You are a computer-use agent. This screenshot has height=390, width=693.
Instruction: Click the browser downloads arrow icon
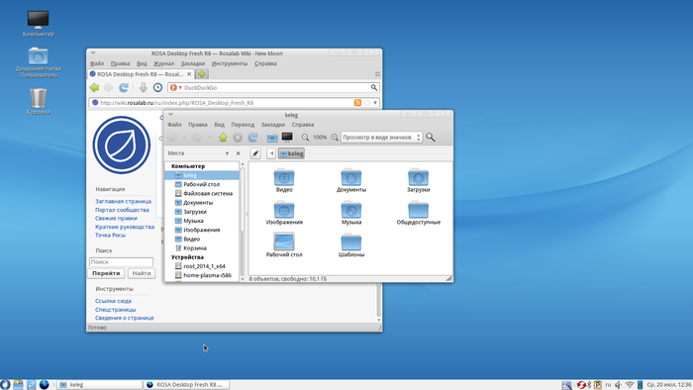point(143,87)
